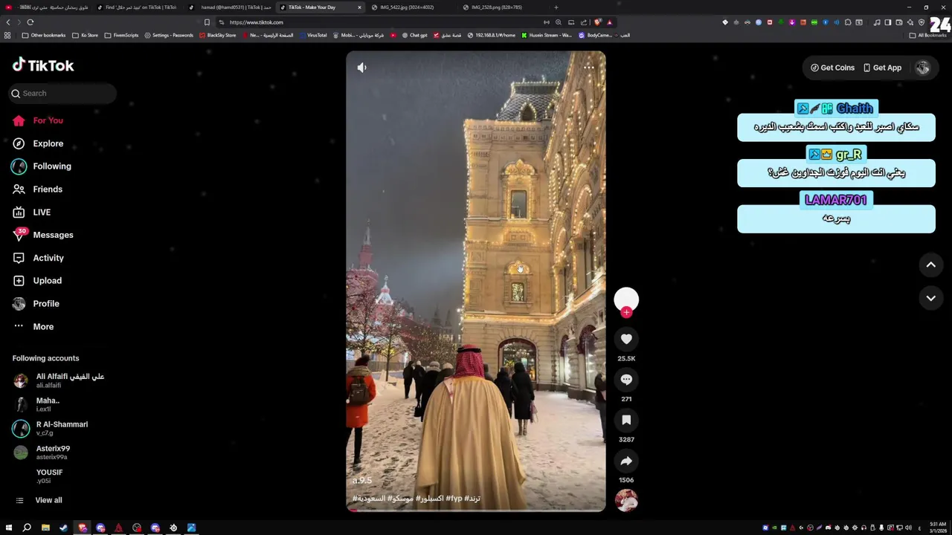Click the #fyp hashtag in caption
Image resolution: width=952 pixels, height=535 pixels.
(x=454, y=498)
